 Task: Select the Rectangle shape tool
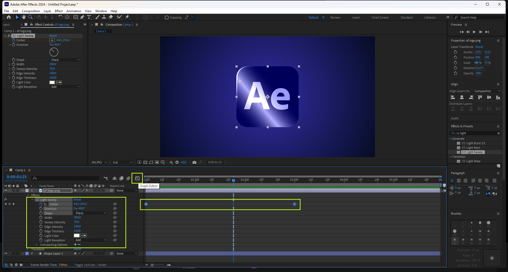click(x=75, y=17)
